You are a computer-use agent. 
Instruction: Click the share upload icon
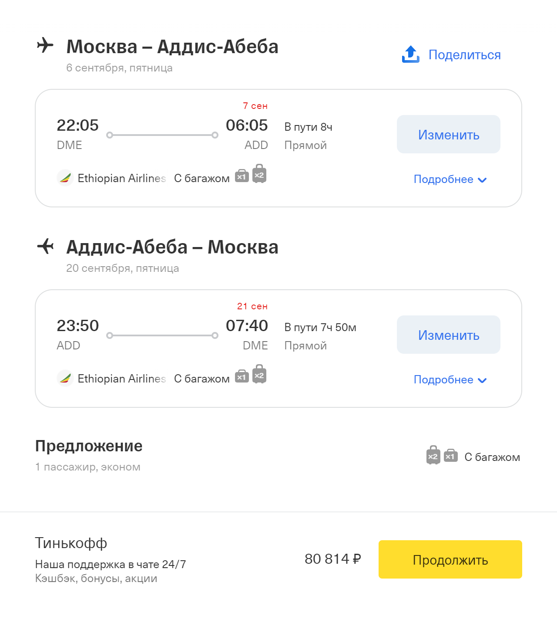click(410, 54)
